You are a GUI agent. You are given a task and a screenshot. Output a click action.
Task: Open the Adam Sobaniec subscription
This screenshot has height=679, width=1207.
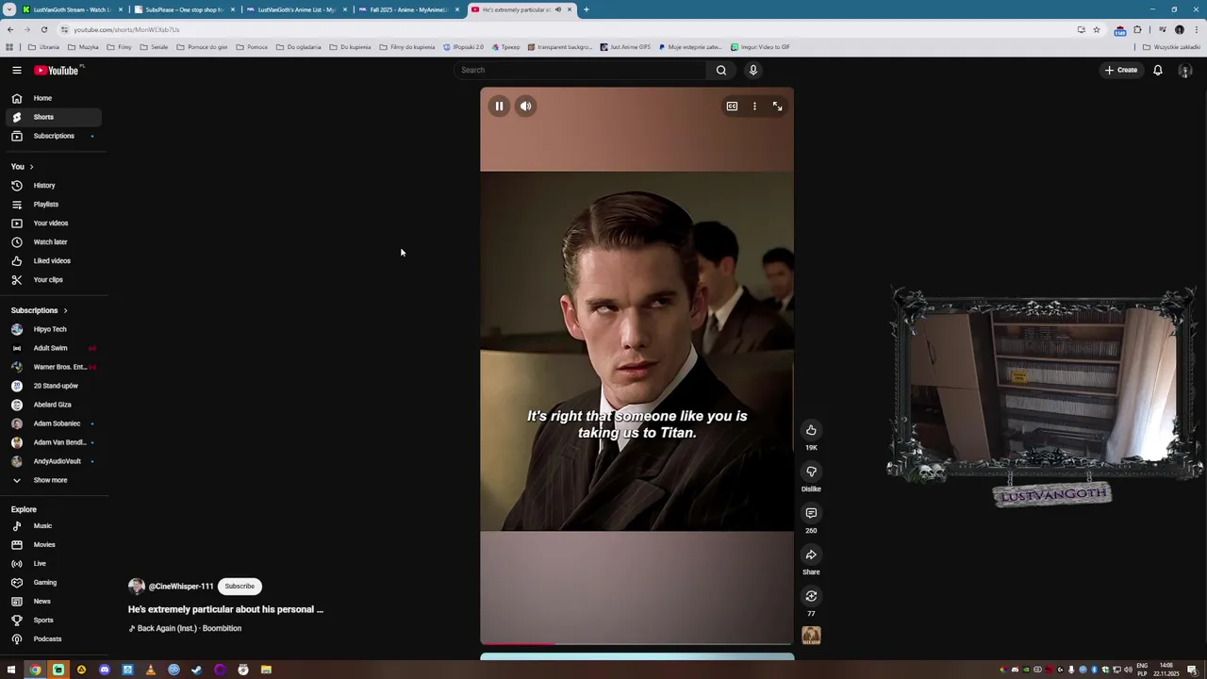click(x=53, y=423)
